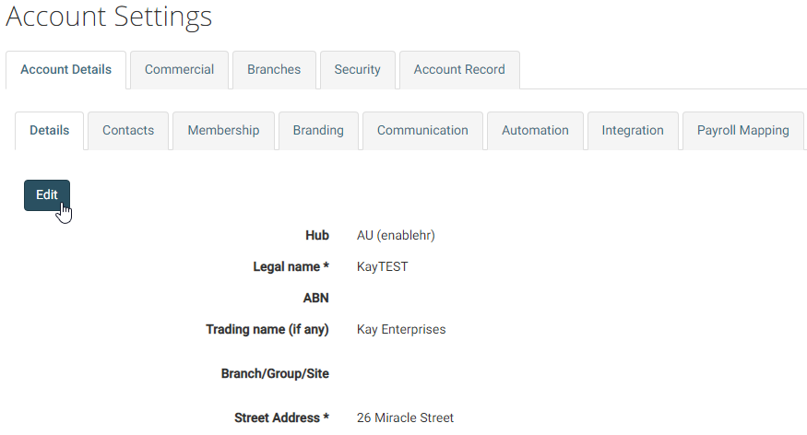Select the Details sub-tab

click(50, 131)
